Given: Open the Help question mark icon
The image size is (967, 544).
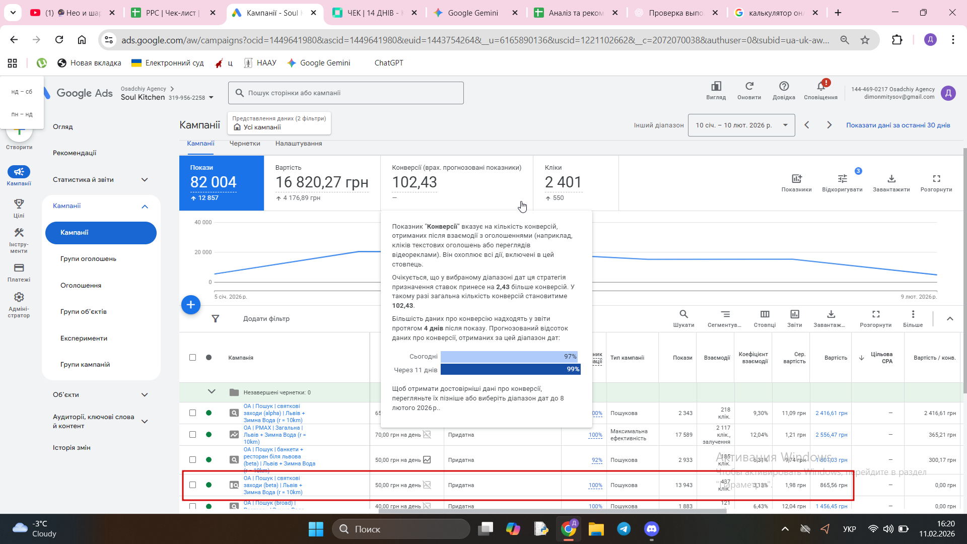Looking at the screenshot, I should pyautogui.click(x=784, y=87).
